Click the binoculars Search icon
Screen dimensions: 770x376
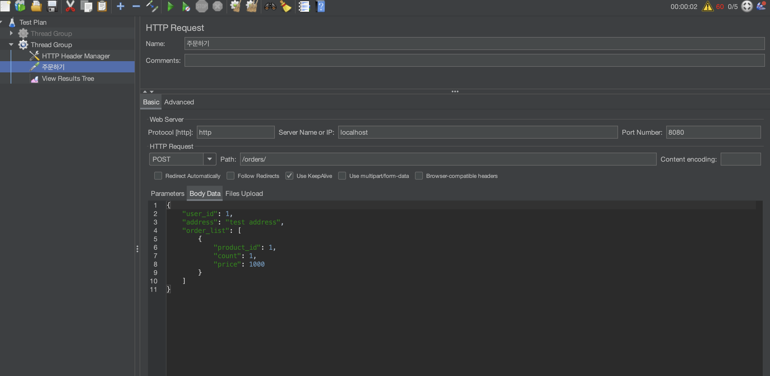[x=270, y=6]
